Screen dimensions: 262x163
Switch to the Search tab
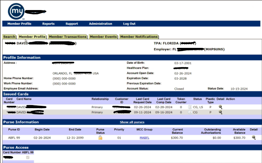coord(9,37)
